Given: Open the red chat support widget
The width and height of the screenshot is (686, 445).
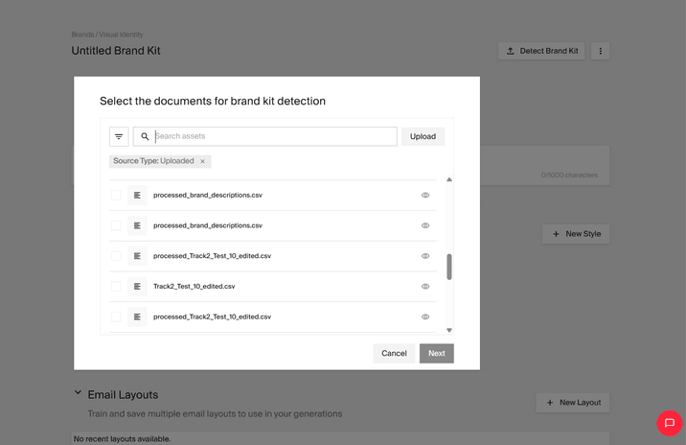Looking at the screenshot, I should click(669, 423).
